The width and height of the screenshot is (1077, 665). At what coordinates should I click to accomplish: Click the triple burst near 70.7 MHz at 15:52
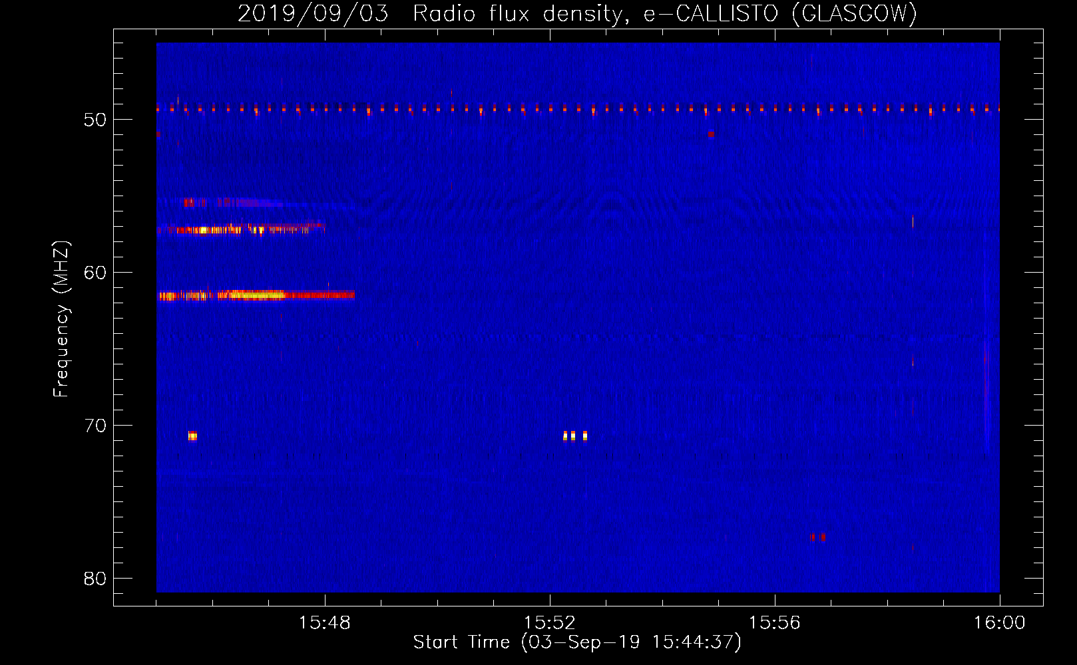click(575, 436)
